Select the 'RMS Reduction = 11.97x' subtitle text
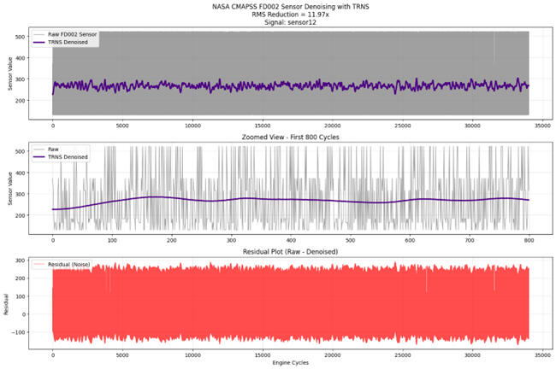The width and height of the screenshot is (556, 369). point(291,15)
